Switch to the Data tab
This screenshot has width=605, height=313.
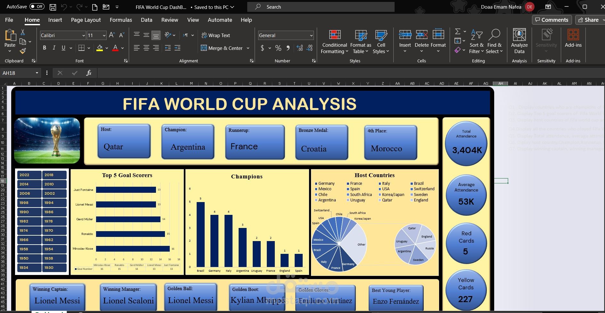pyautogui.click(x=146, y=20)
